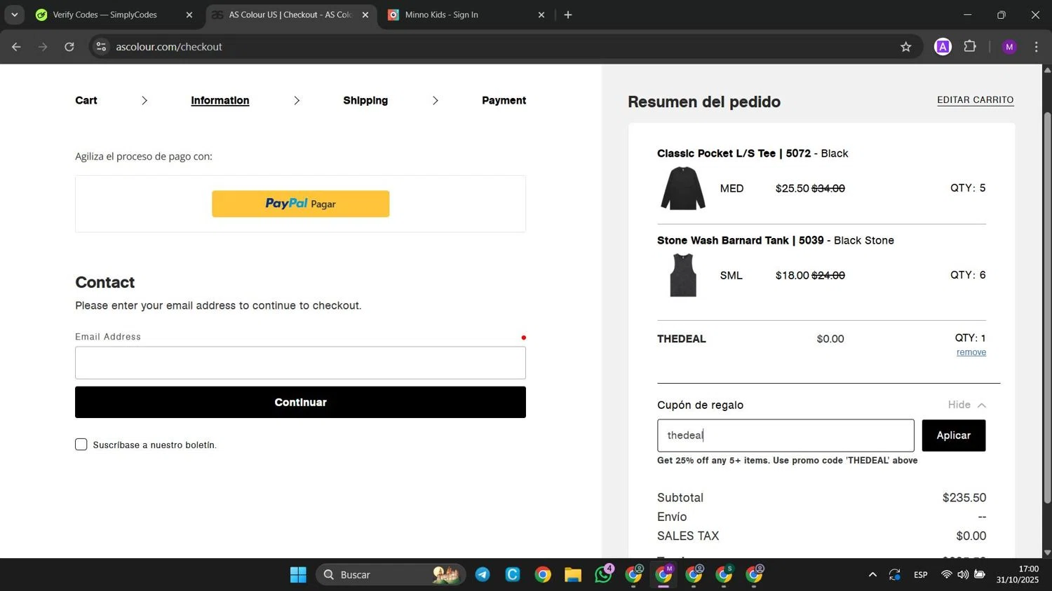Image resolution: width=1052 pixels, height=591 pixels.
Task: Click the sync tray icon
Action: pos(895,575)
